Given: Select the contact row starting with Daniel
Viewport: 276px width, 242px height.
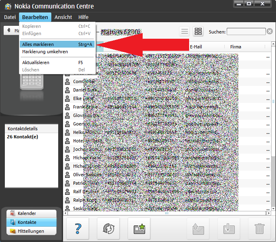Looking at the screenshot, I should pos(167,90).
